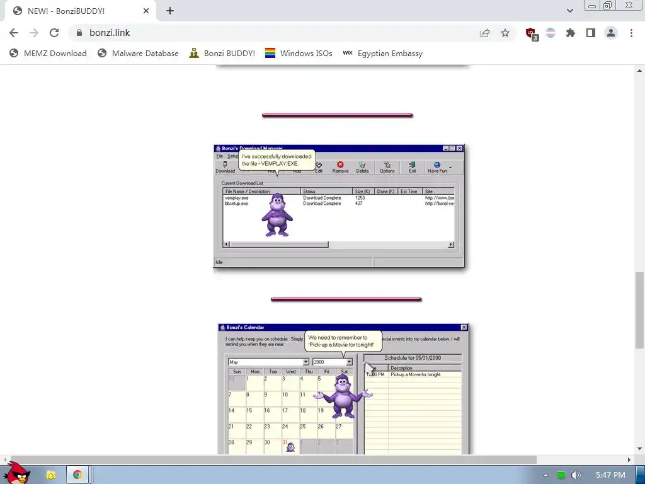Click the forward navigation arrow
The height and width of the screenshot is (484, 645).
click(x=34, y=33)
